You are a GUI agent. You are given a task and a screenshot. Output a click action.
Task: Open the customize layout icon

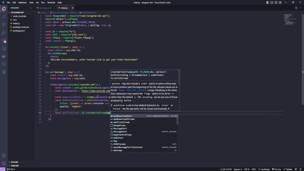(280, 2)
